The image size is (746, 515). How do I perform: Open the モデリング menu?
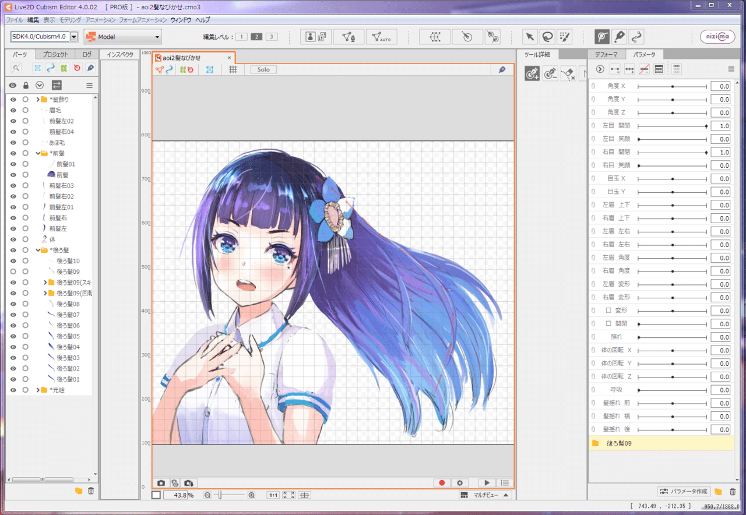pyautogui.click(x=71, y=20)
